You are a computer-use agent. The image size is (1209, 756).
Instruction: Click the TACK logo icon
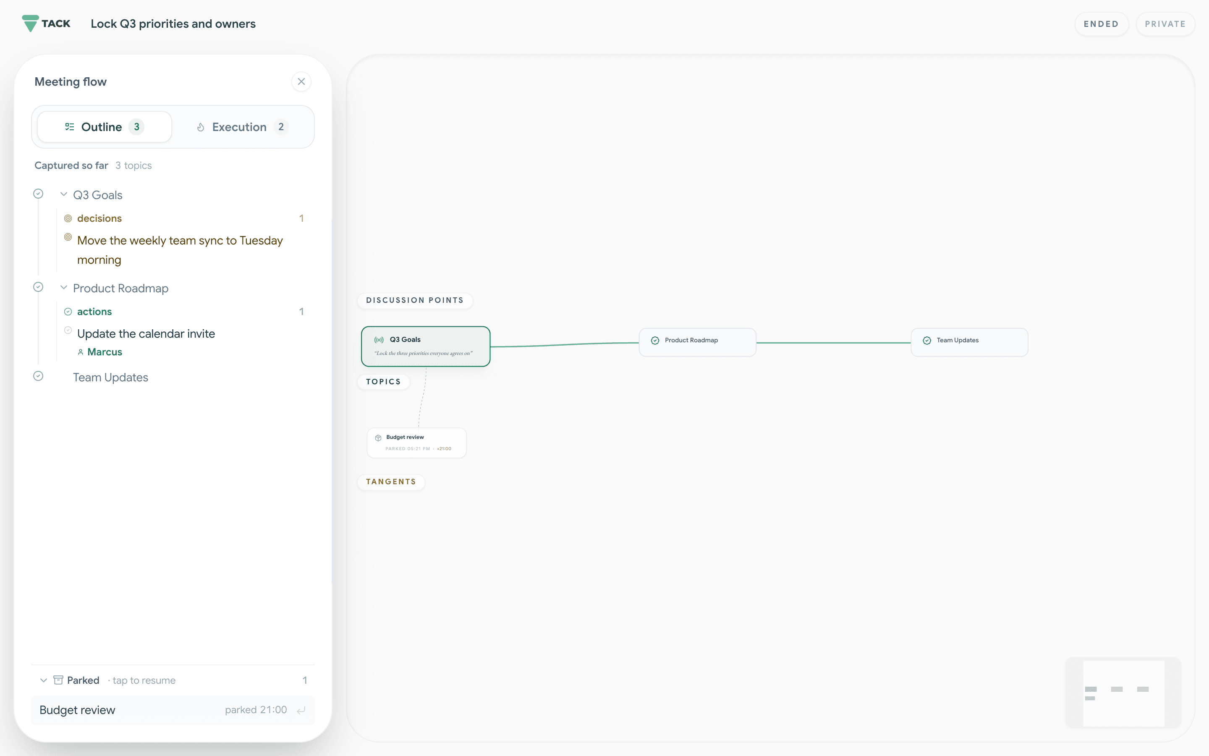coord(31,24)
